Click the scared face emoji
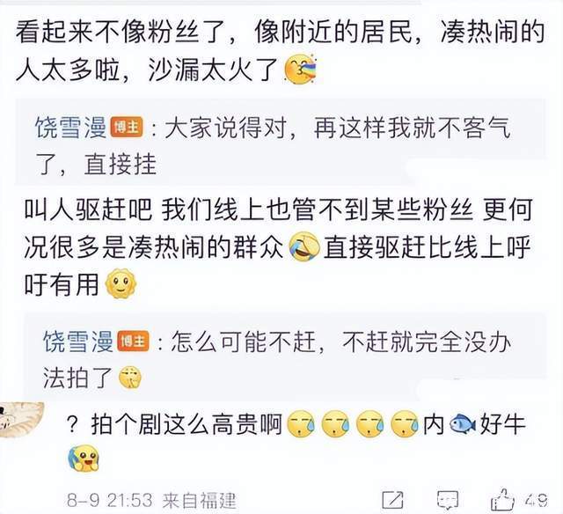This screenshot has width=563, height=514. click(x=84, y=459)
